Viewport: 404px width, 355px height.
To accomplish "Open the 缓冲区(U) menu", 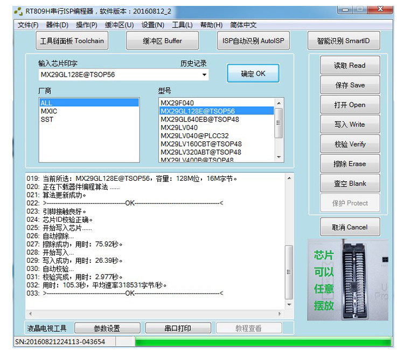I will [x=119, y=25].
